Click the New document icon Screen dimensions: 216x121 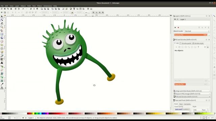(2, 9)
